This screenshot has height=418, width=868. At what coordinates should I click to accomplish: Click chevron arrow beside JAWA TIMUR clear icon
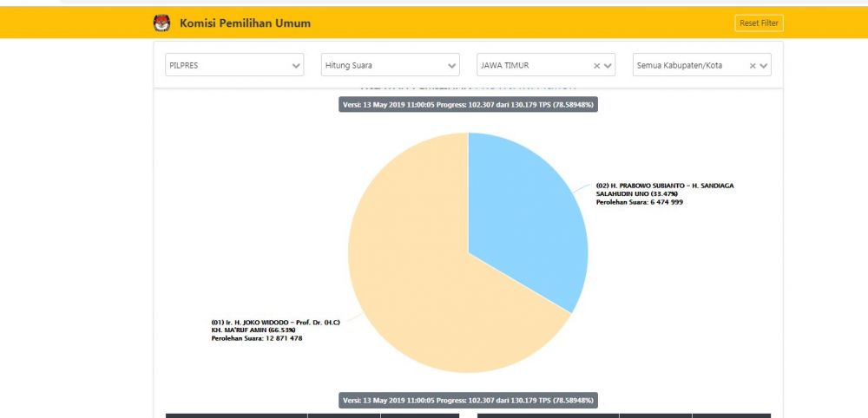pos(608,65)
